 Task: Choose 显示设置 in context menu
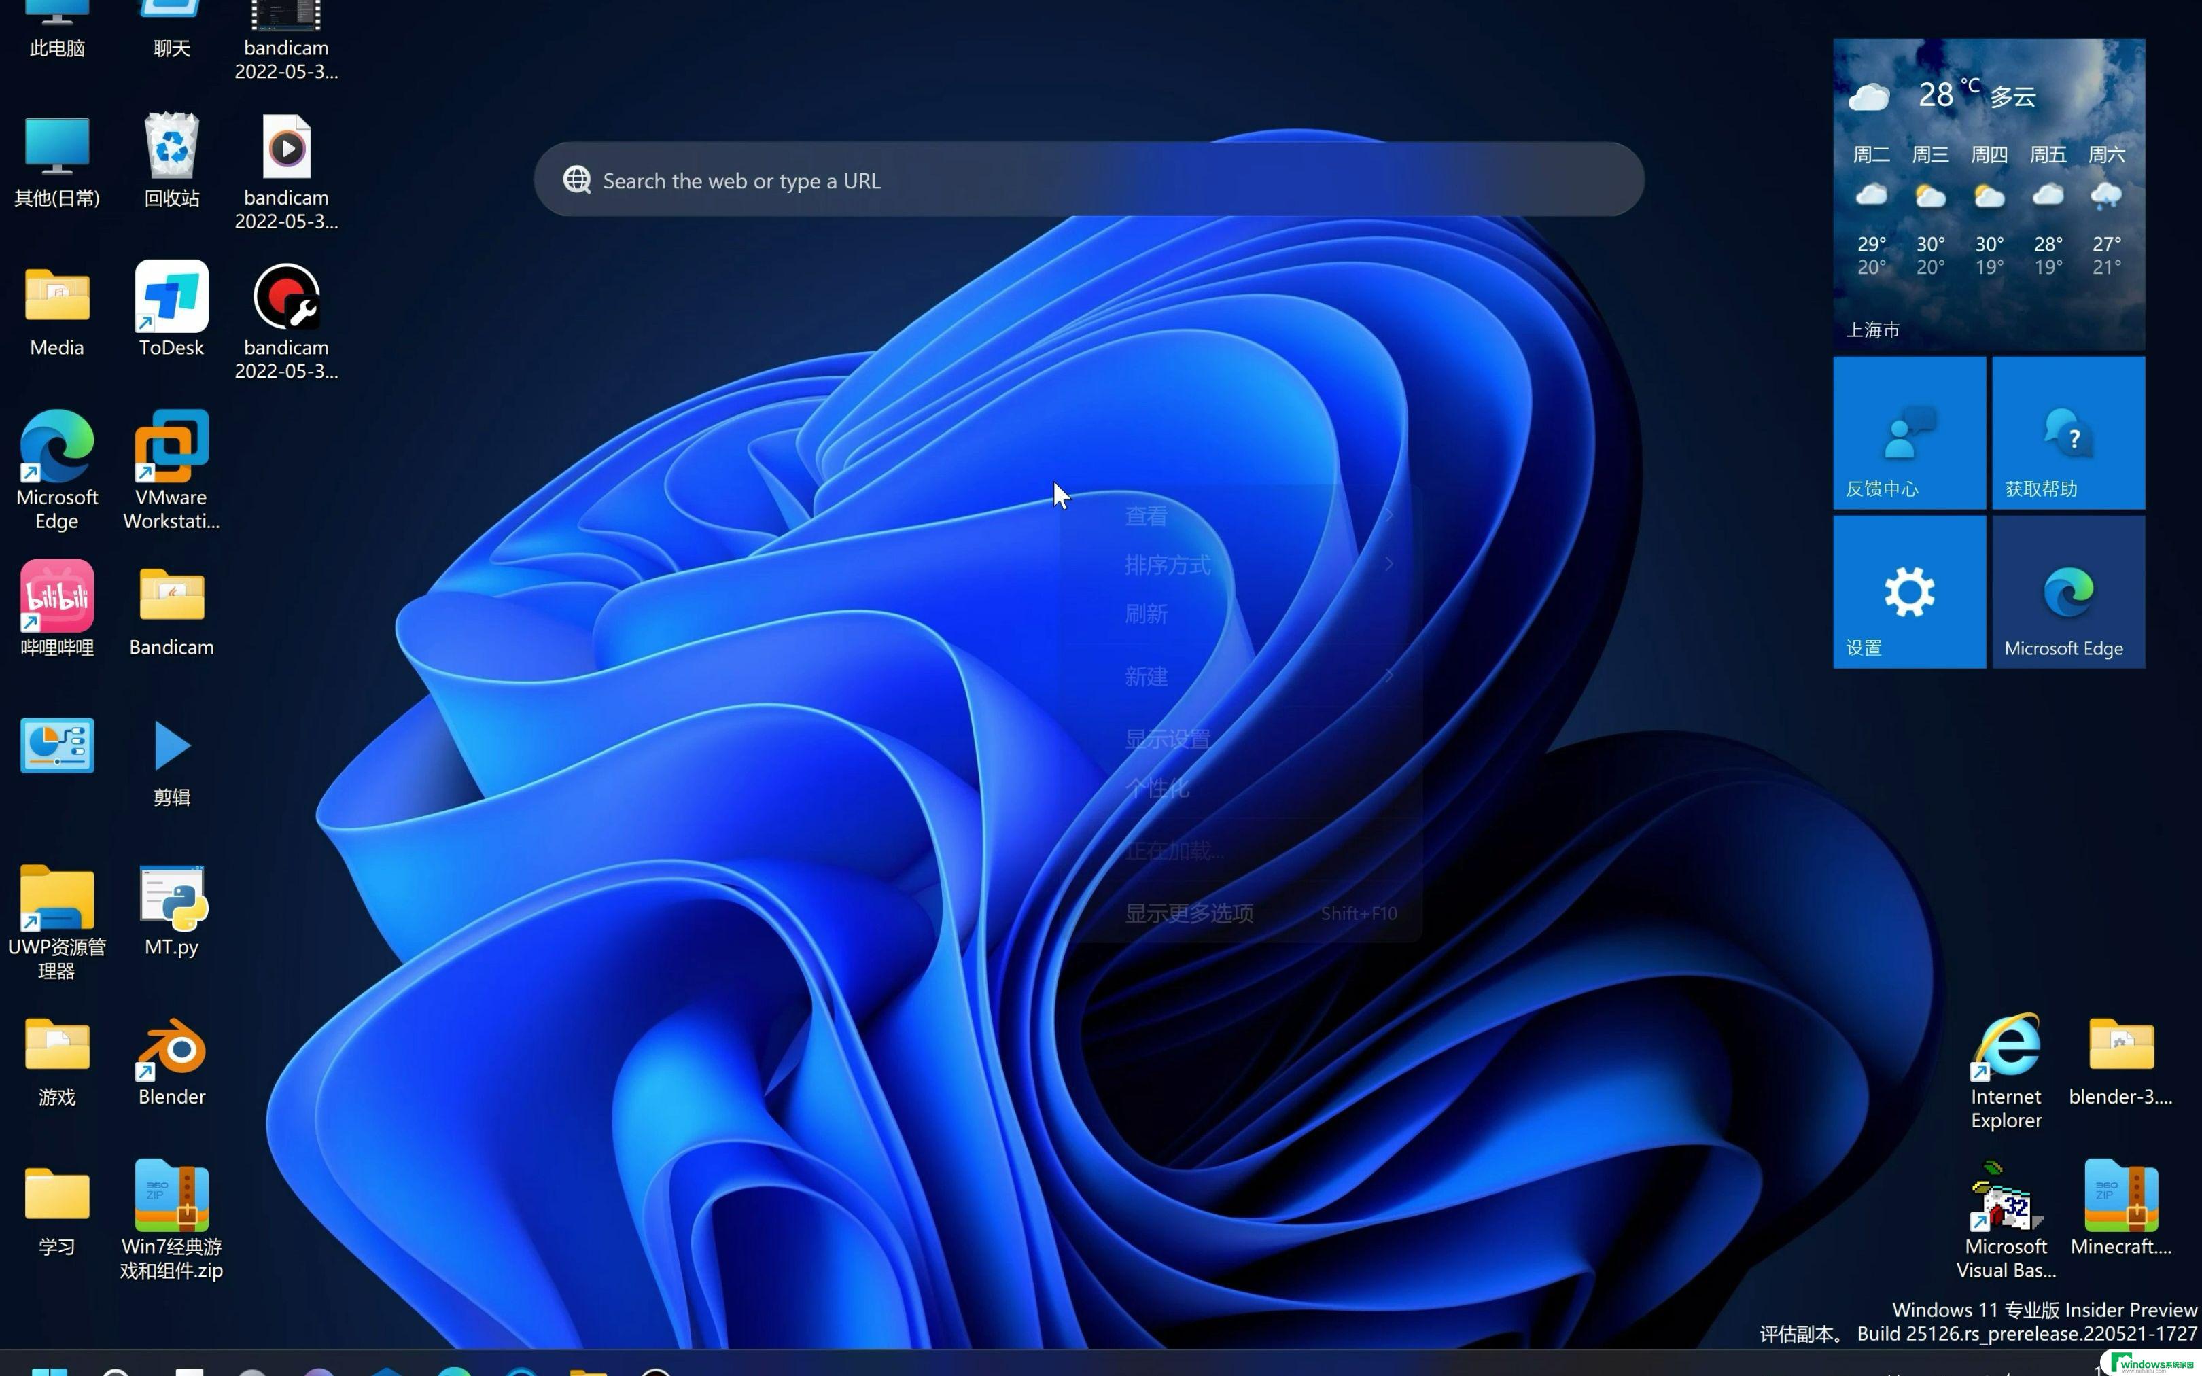click(1240, 739)
